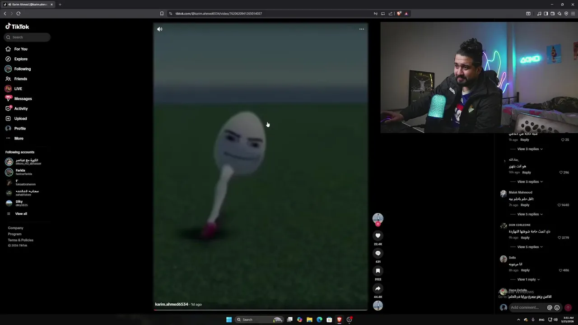Open the Terms & Policies link

coord(21,240)
